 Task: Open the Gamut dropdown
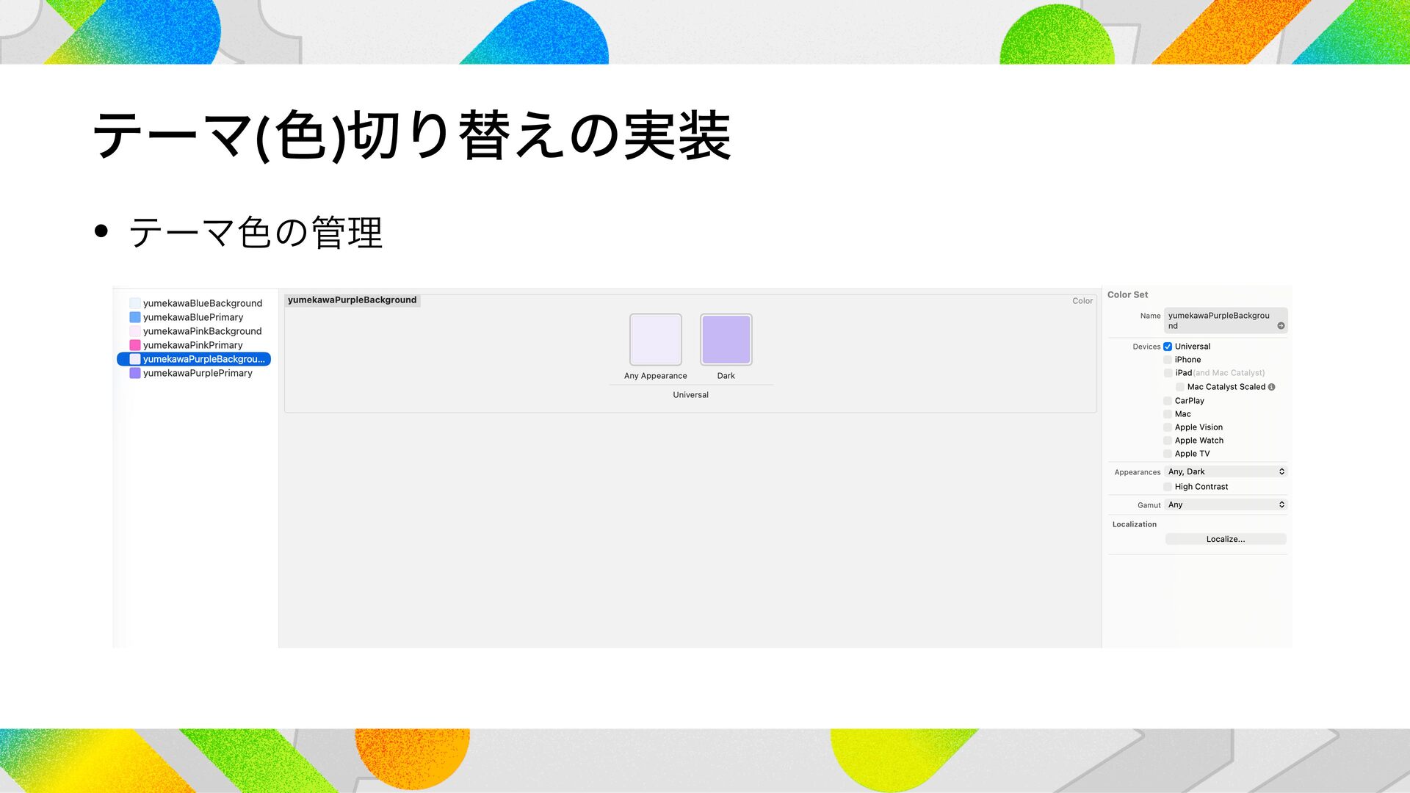click(1225, 505)
